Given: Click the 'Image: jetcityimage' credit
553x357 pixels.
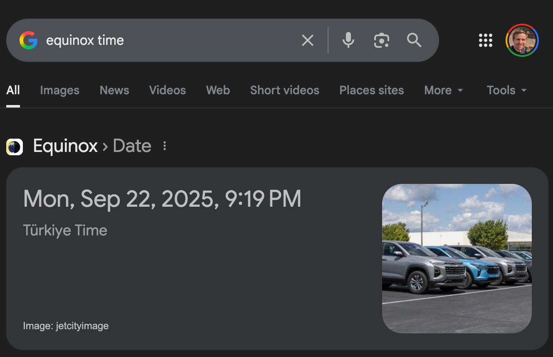Looking at the screenshot, I should 66,326.
